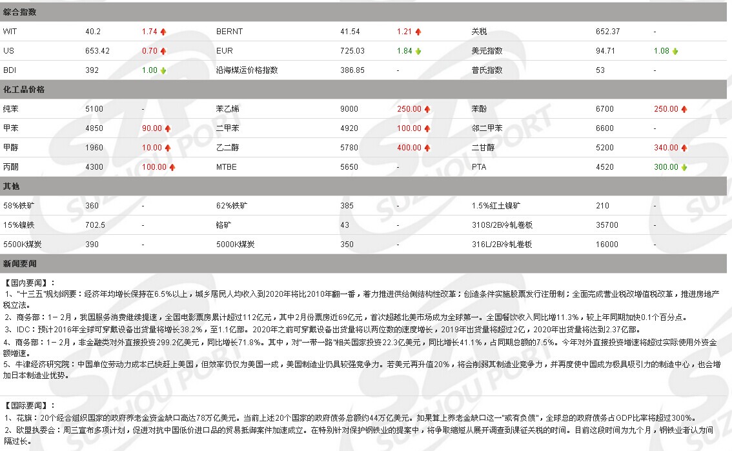
Task: Click the red up arrow beside BERNT 1.21
Action: pyautogui.click(x=418, y=32)
